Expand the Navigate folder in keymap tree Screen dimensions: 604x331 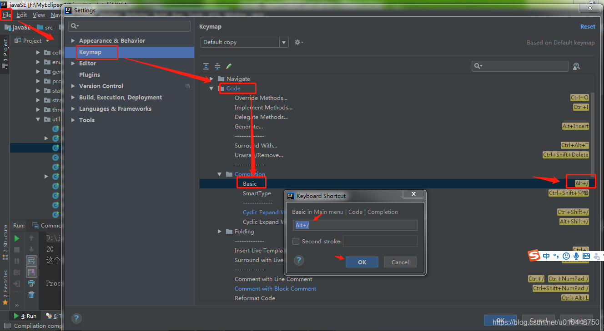pos(211,79)
